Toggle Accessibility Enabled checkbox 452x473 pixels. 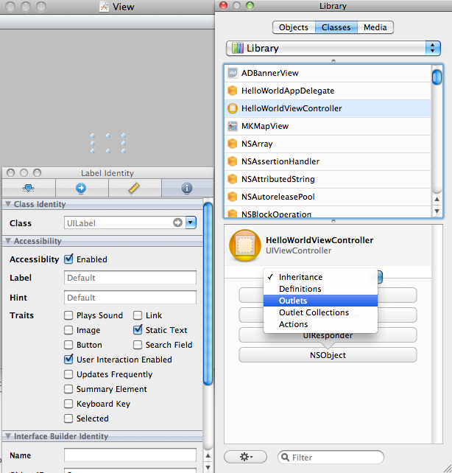[68, 259]
